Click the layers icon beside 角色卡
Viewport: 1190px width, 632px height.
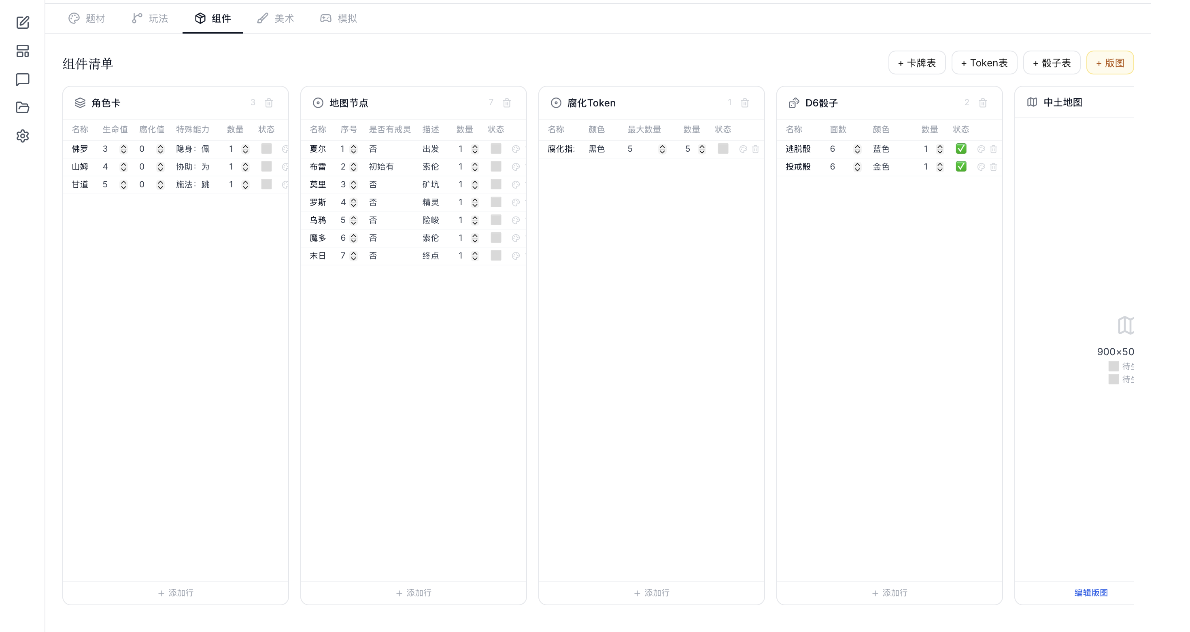click(80, 102)
